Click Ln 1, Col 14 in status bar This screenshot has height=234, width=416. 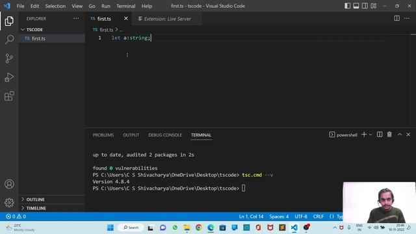(x=251, y=216)
